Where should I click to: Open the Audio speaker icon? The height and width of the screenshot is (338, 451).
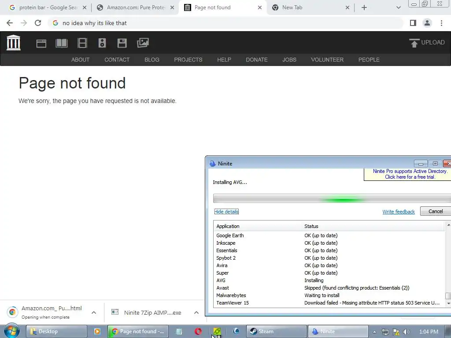[x=102, y=43]
